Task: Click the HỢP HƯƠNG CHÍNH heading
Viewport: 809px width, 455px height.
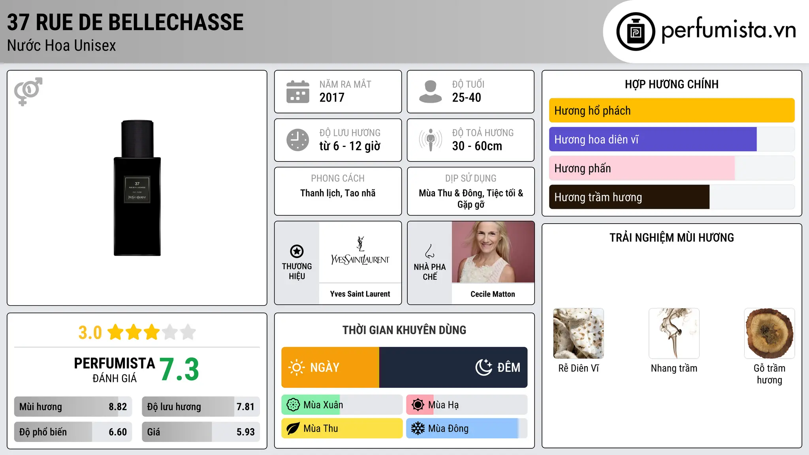Action: pos(672,85)
